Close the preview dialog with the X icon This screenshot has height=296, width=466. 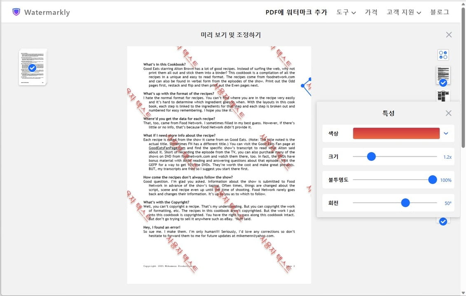point(449,35)
